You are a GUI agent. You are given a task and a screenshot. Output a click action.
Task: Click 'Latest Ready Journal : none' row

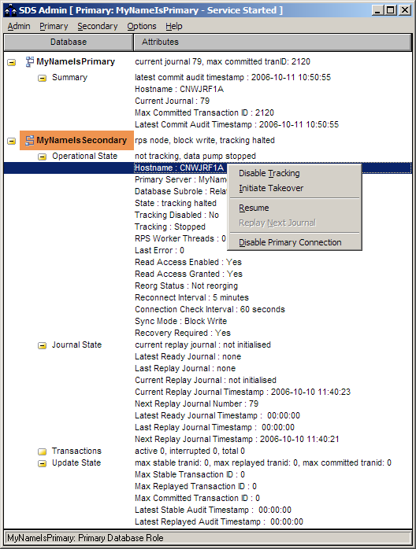click(x=188, y=357)
